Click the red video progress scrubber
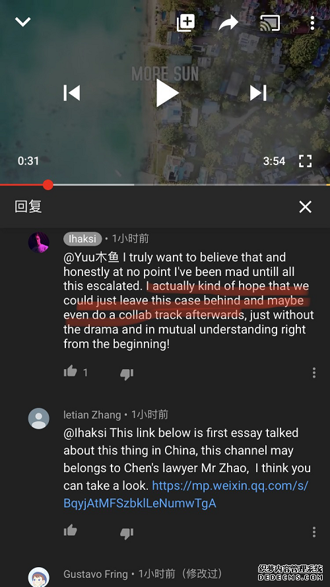 coord(48,185)
